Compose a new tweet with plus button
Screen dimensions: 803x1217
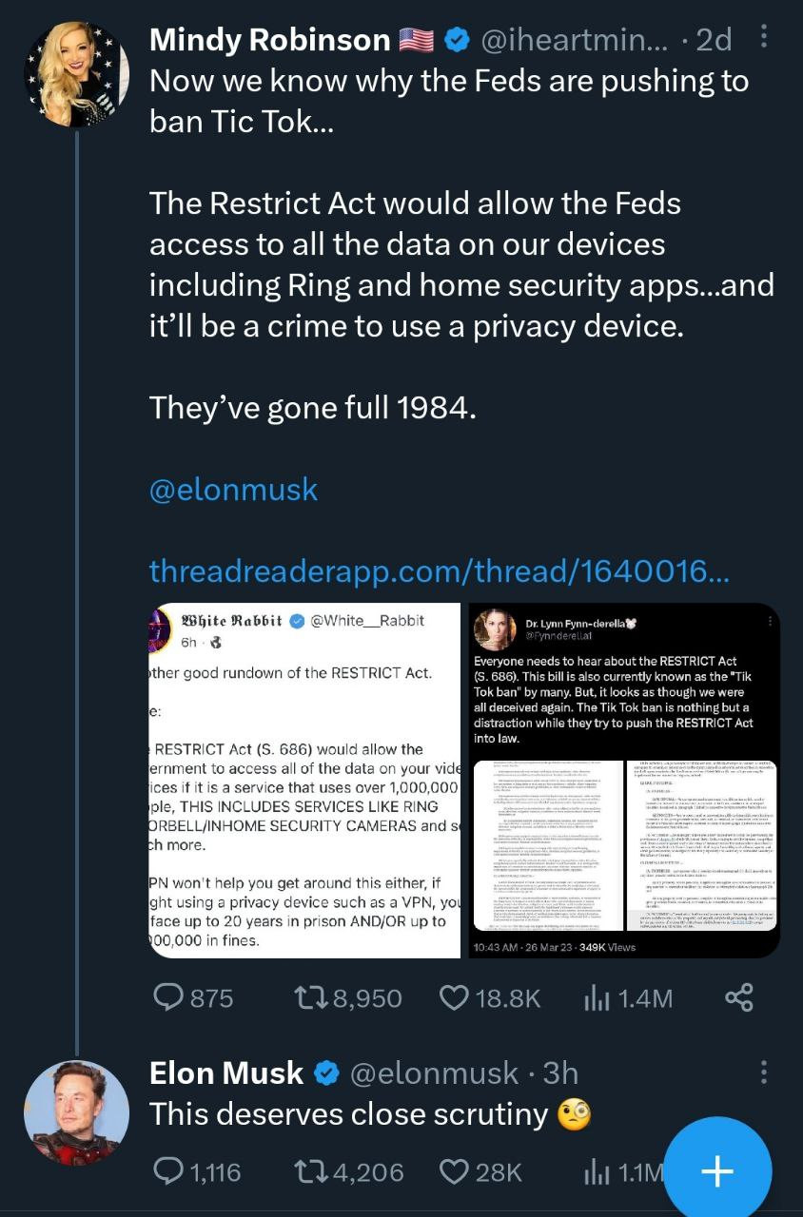click(x=716, y=1170)
